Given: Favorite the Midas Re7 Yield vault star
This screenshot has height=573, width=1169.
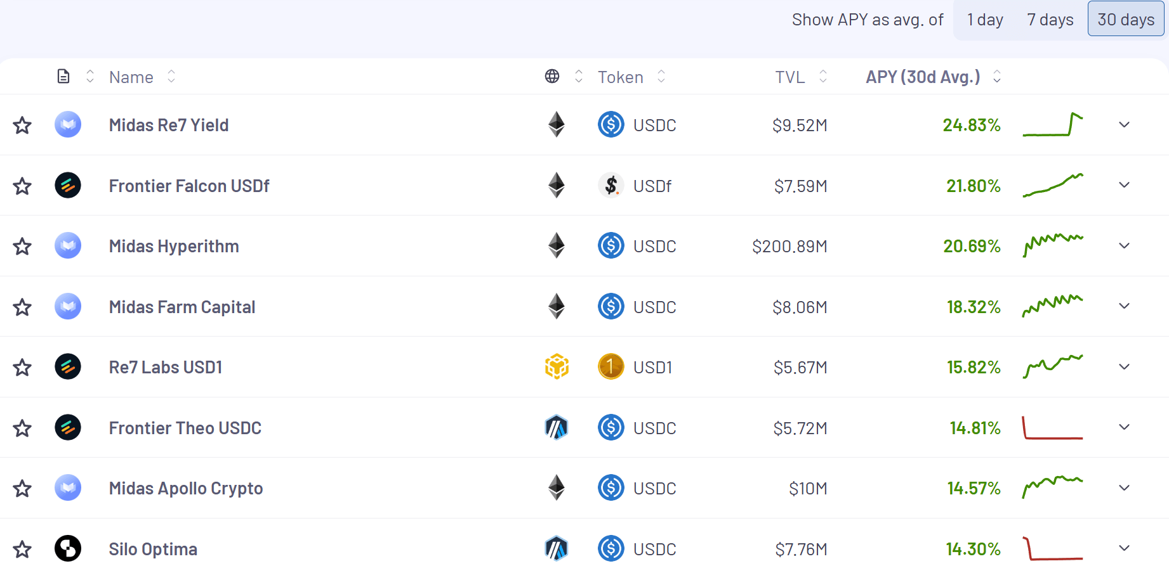Looking at the screenshot, I should 22,126.
